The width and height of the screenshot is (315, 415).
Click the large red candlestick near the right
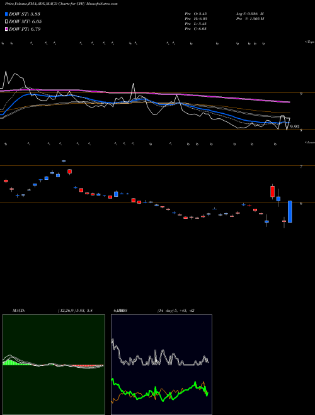point(272,191)
